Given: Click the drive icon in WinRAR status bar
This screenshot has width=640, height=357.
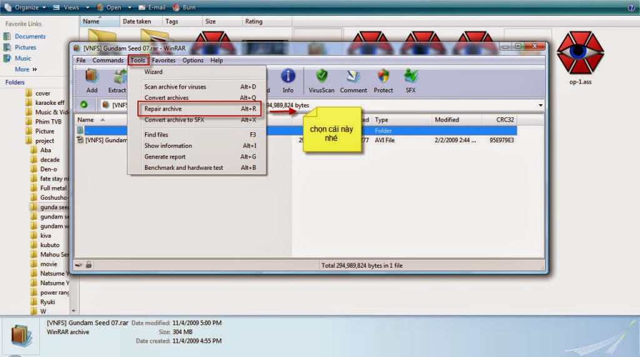Looking at the screenshot, I should pos(79,265).
